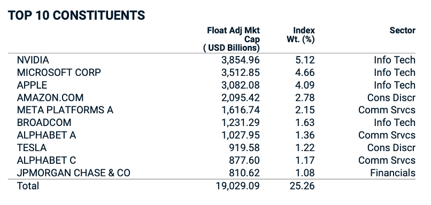Image resolution: width=431 pixels, height=205 pixels.
Task: Click total market cap 19,029.09
Action: click(x=238, y=186)
